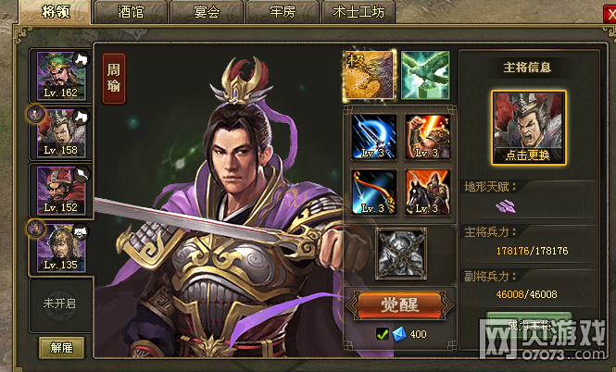The width and height of the screenshot is (616, 372).
Task: Open the cavalry horseman skill Lv.3
Action: pos(427,192)
